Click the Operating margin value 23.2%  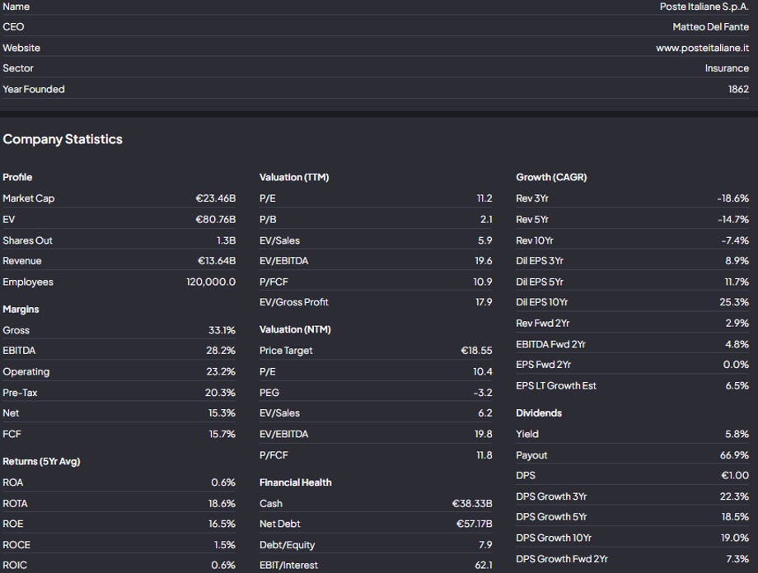[221, 371]
